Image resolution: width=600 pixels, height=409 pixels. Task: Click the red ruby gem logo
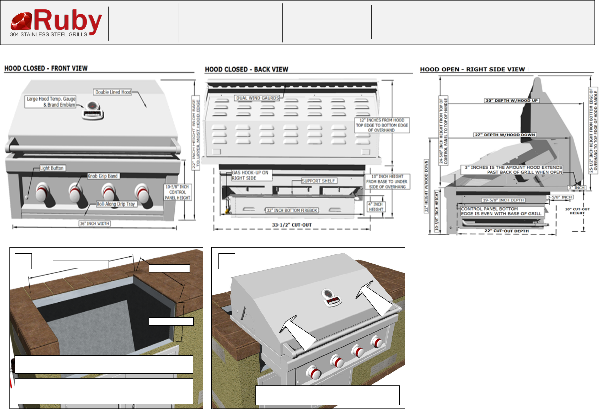click(21, 21)
